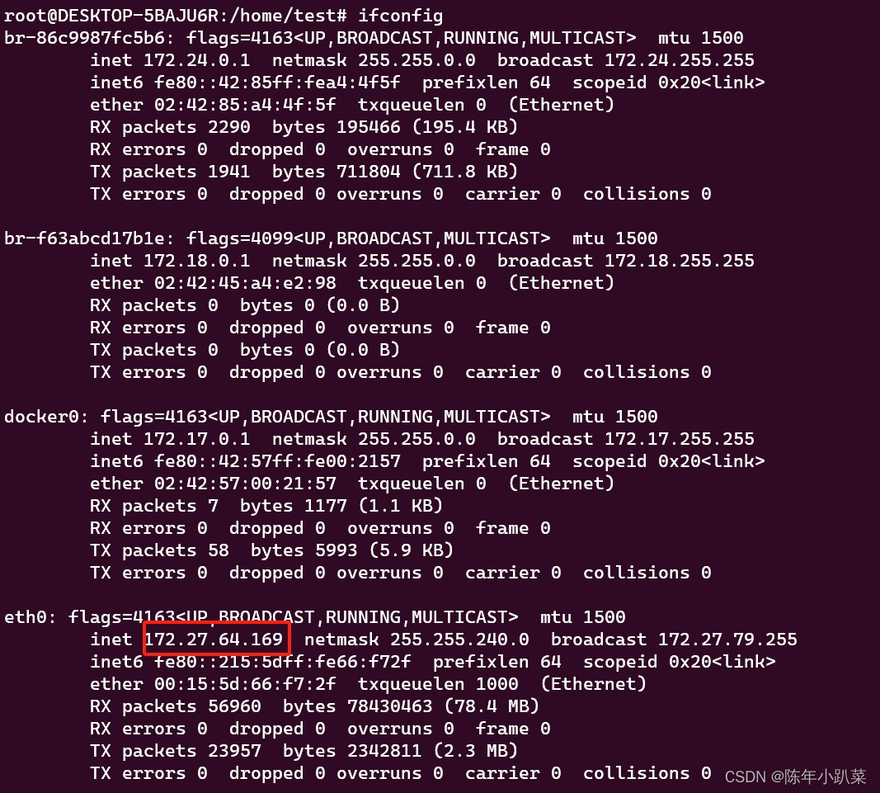Click the docker0 interface name
The width and height of the screenshot is (880, 793).
click(x=41, y=416)
